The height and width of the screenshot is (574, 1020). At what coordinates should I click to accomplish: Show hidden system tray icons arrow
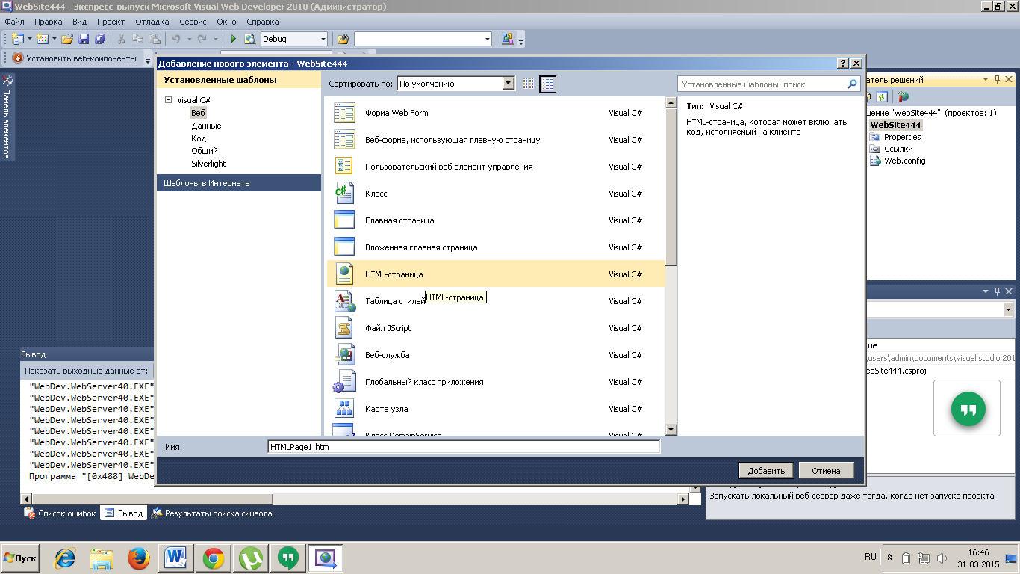(889, 558)
